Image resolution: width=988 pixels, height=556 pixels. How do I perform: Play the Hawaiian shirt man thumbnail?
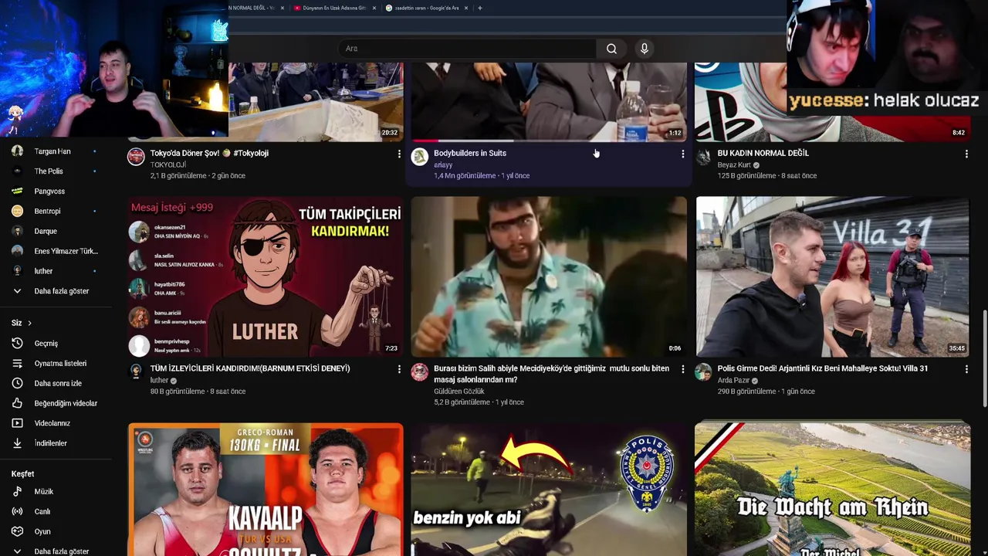tap(549, 276)
